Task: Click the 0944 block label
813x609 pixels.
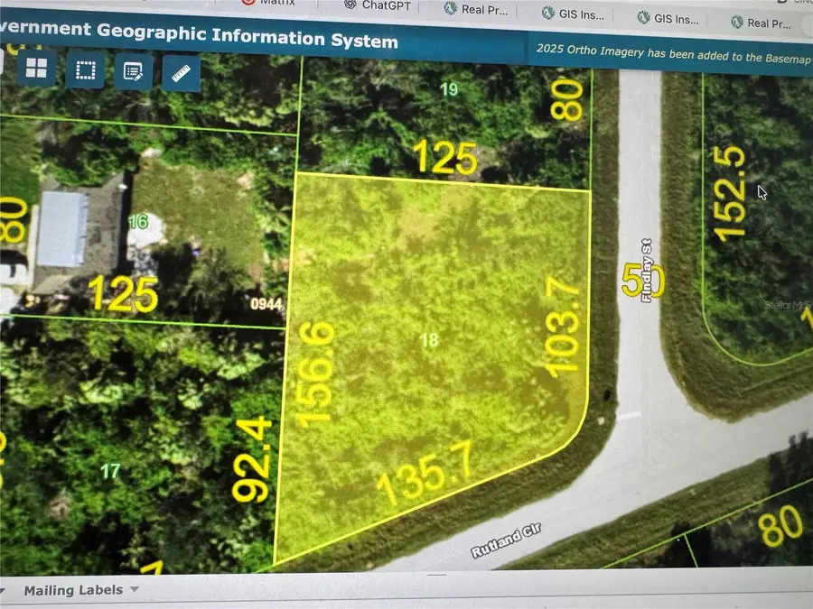Action: coord(266,304)
